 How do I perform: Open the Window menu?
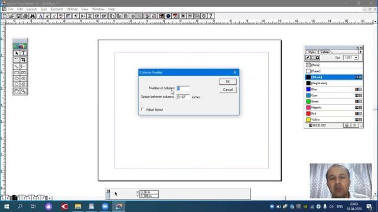pyautogui.click(x=98, y=9)
